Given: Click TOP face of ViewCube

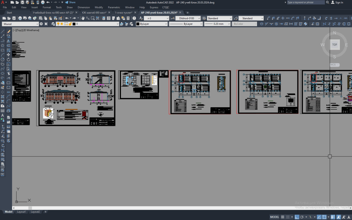Looking at the screenshot, I should coord(335,45).
